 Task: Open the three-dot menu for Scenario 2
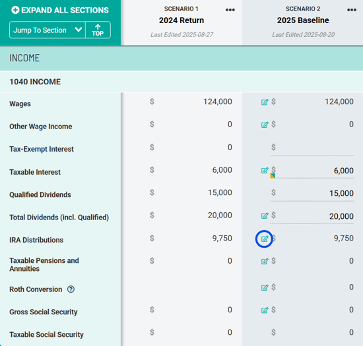click(x=351, y=10)
